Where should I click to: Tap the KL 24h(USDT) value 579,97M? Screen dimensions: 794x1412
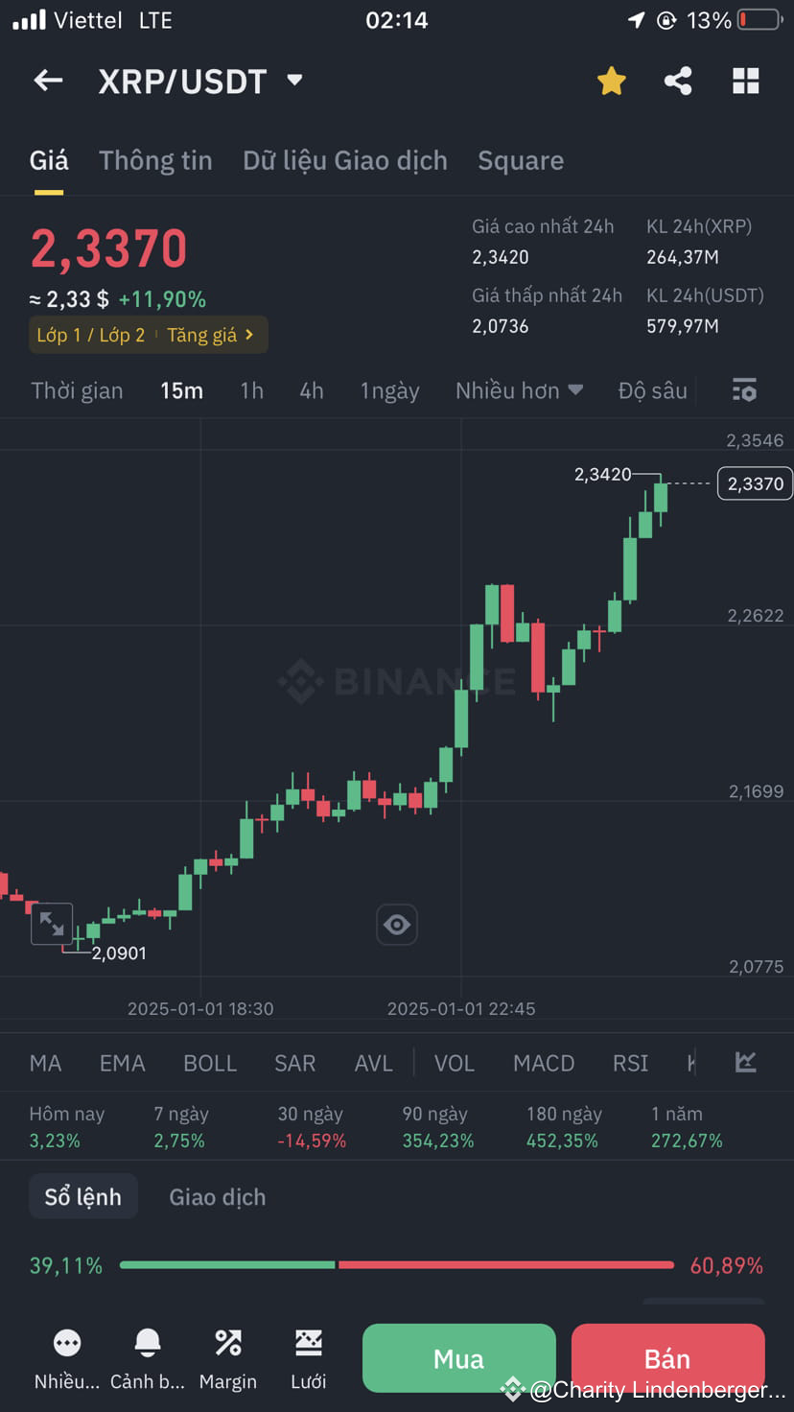[x=683, y=326]
